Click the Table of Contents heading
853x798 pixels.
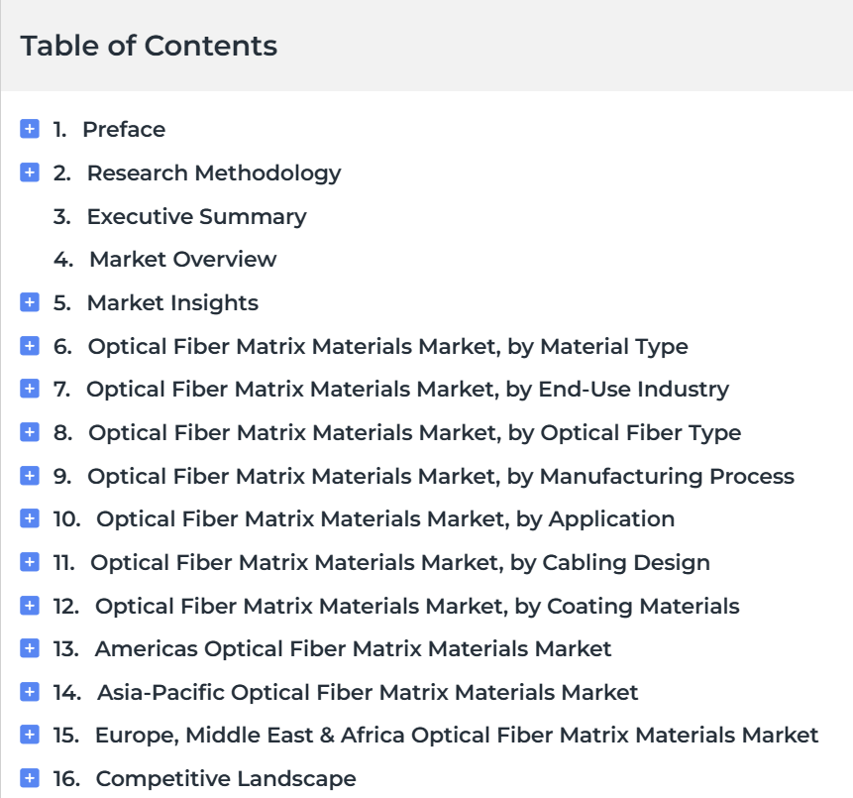pos(149,46)
